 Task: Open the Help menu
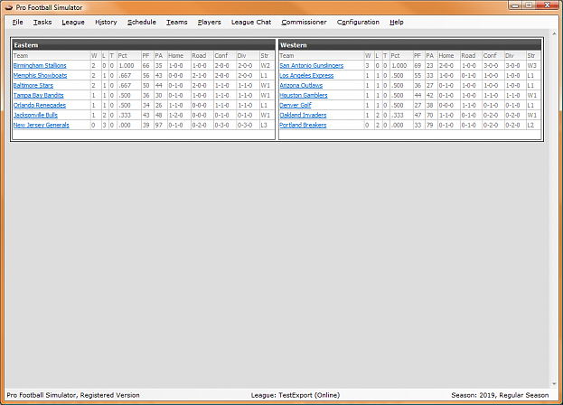coord(397,22)
